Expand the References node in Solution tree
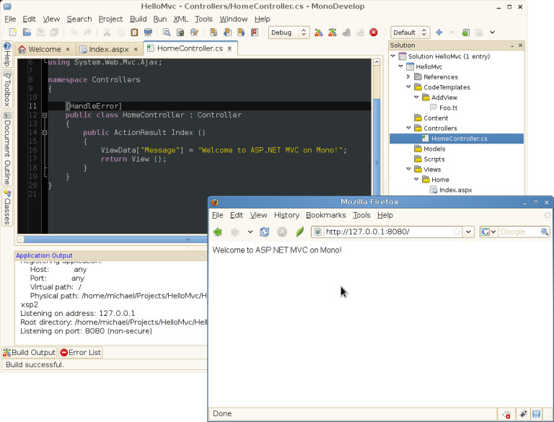Viewport: 554px width, 422px height. pos(408,76)
